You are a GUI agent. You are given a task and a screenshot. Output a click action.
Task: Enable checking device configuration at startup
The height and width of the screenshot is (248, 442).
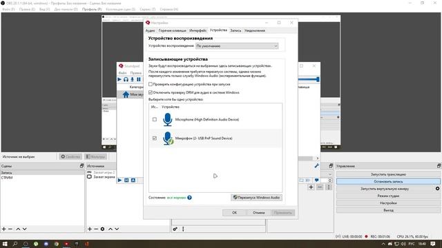click(x=151, y=84)
